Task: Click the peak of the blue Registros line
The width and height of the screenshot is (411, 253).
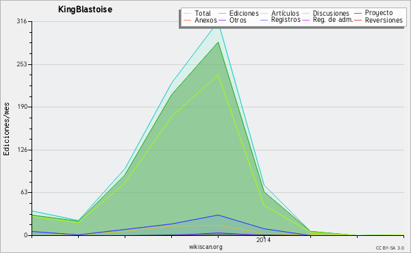Action: pyautogui.click(x=218, y=215)
